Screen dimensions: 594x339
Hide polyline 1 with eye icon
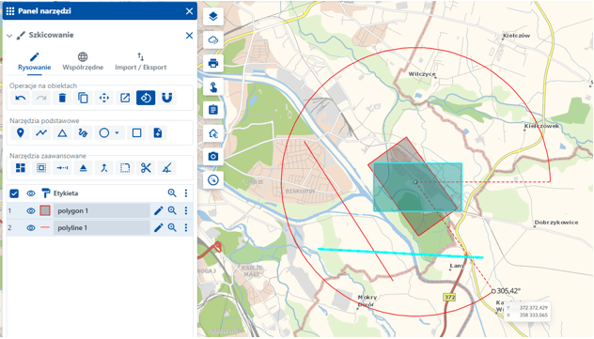coord(31,228)
